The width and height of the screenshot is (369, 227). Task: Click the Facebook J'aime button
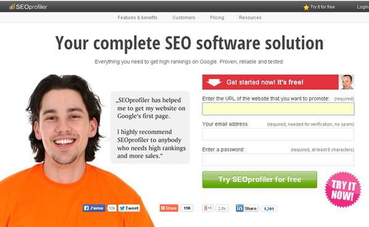94,208
